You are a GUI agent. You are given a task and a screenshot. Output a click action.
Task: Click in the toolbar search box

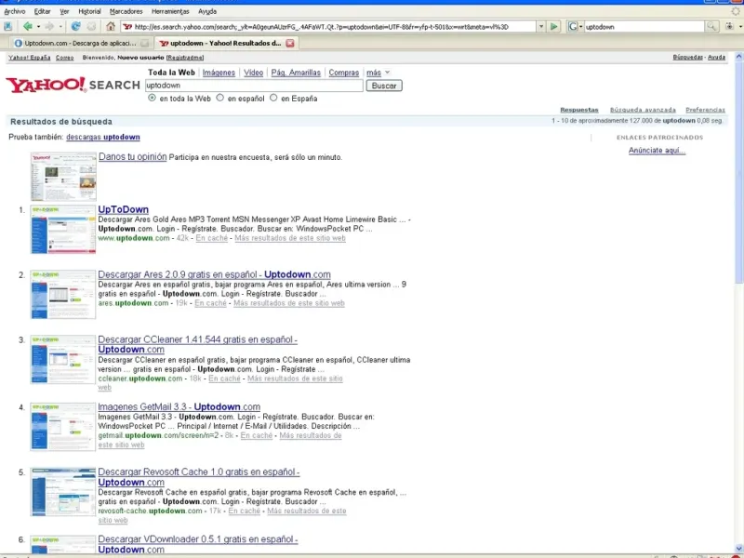click(644, 27)
